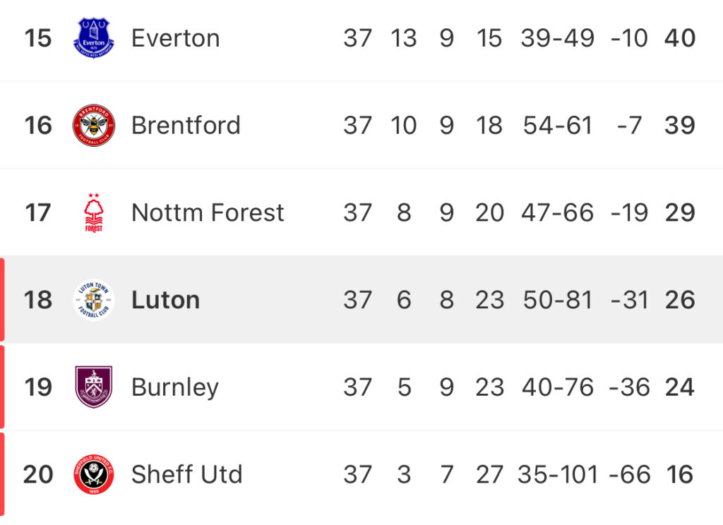Select Burnley's -36 goal difference
The width and height of the screenshot is (723, 525).
629,387
